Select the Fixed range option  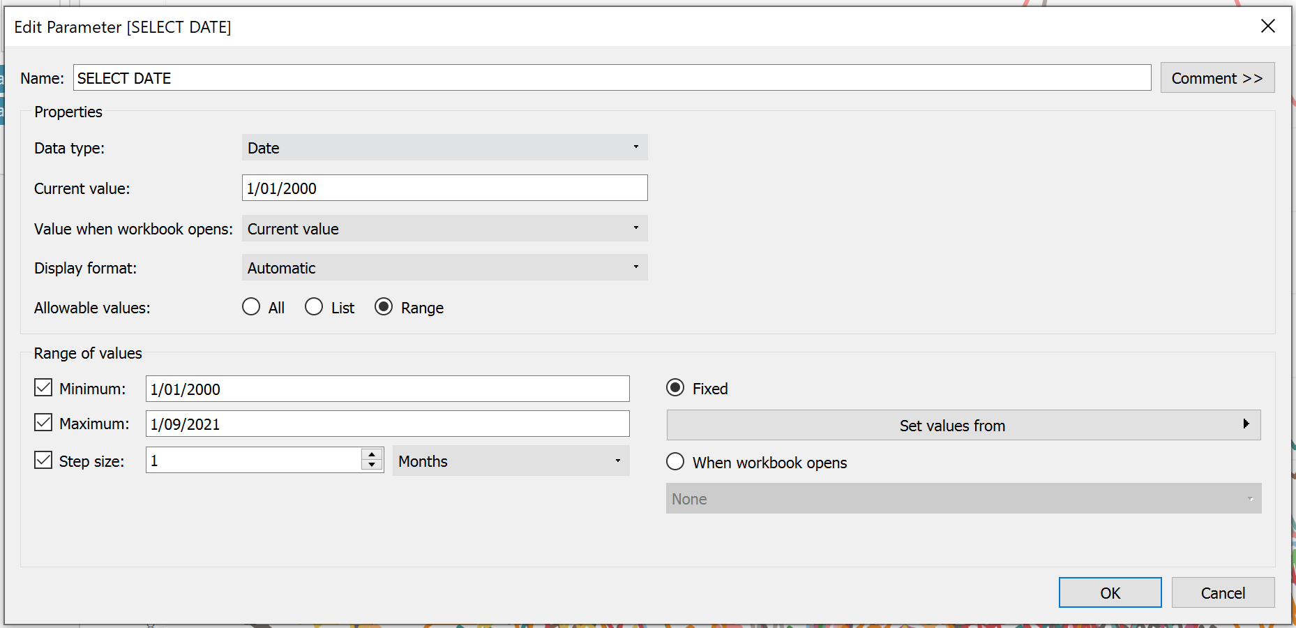coord(675,388)
